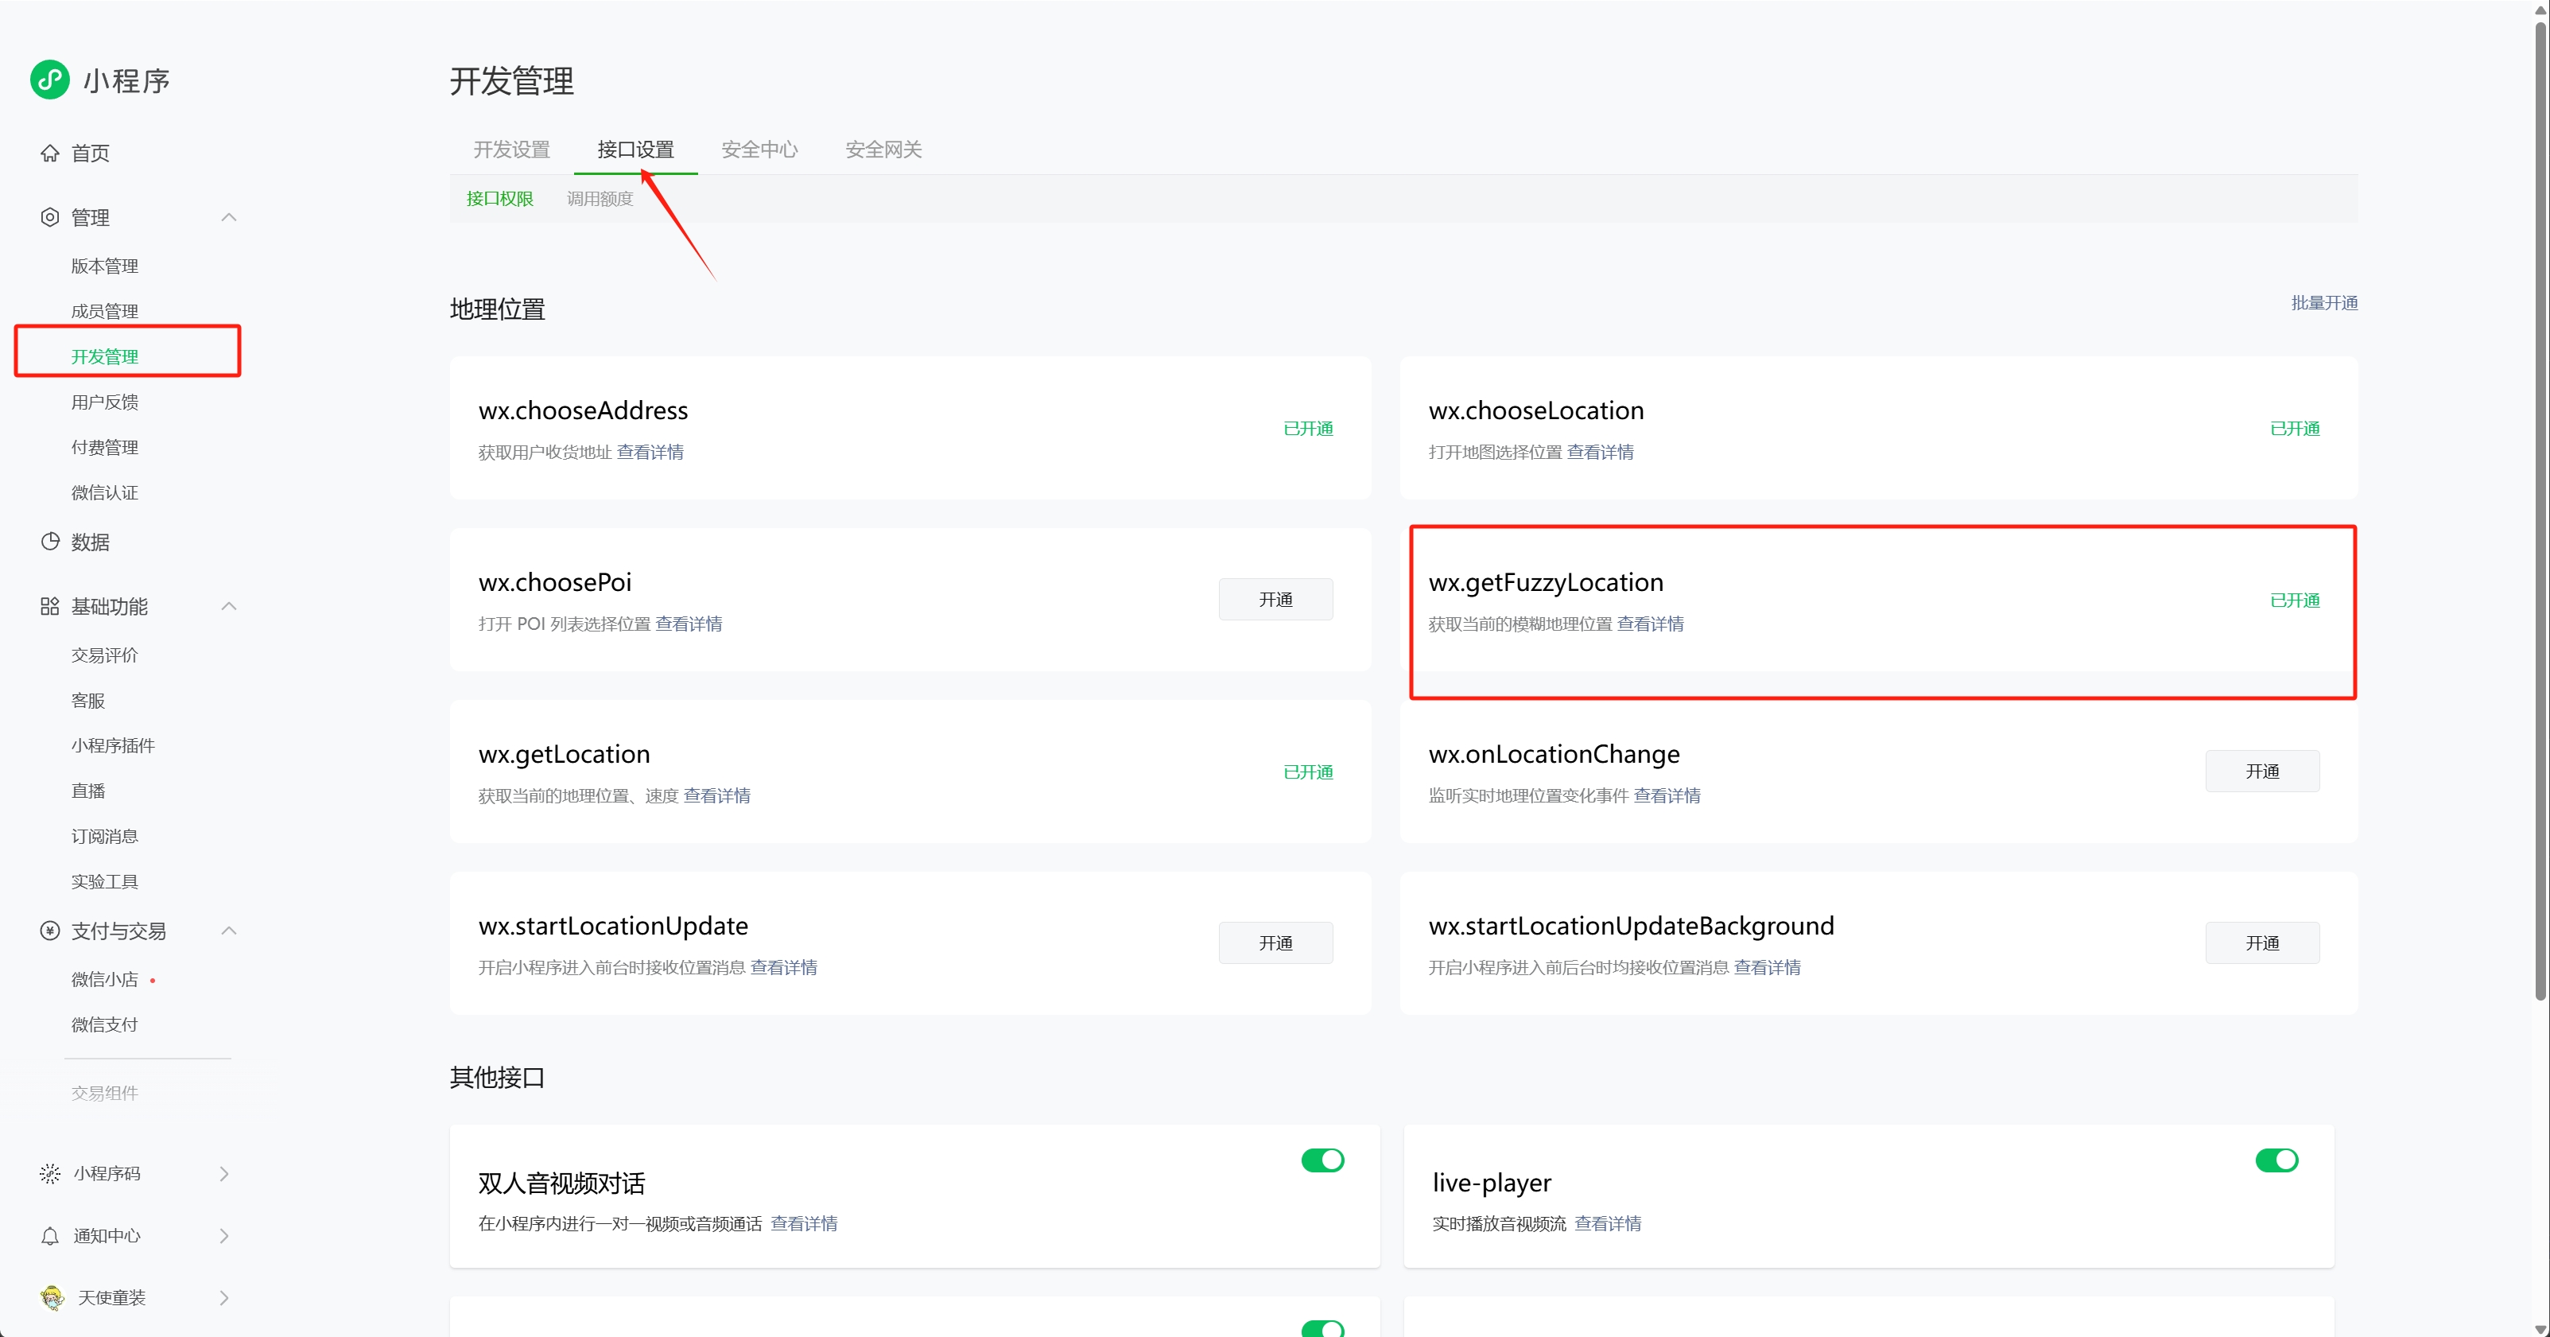Viewport: 2550px width, 1337px height.
Task: Click 开通 button for wx.startLocationUpdate
Action: coord(1275,943)
